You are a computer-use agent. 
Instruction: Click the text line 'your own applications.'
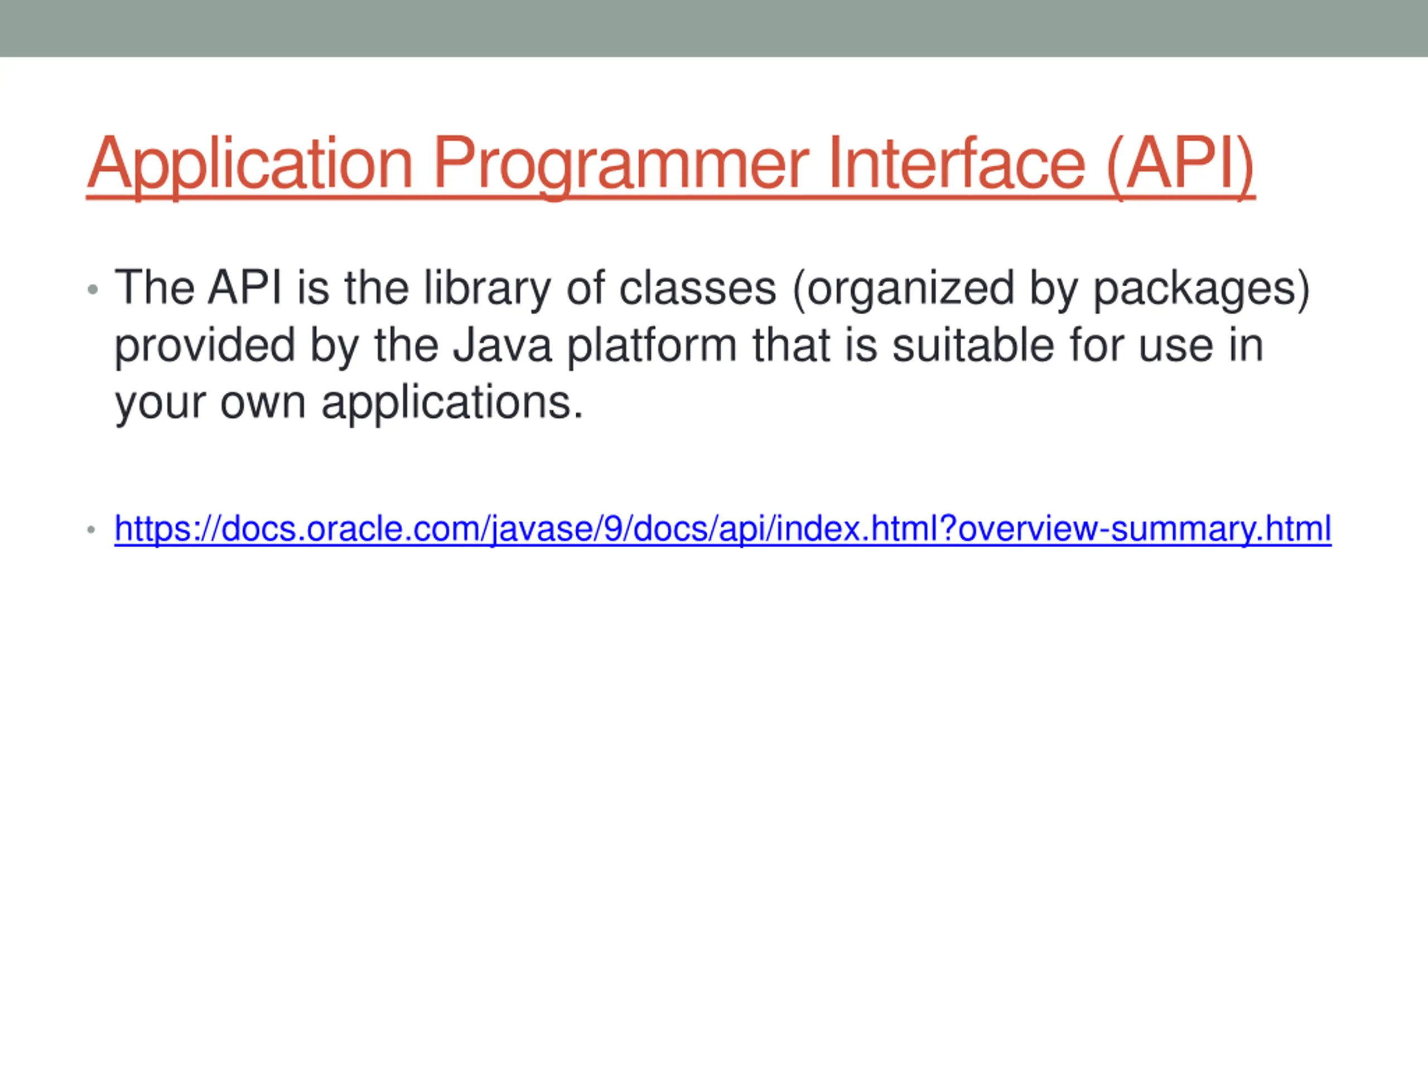349,403
